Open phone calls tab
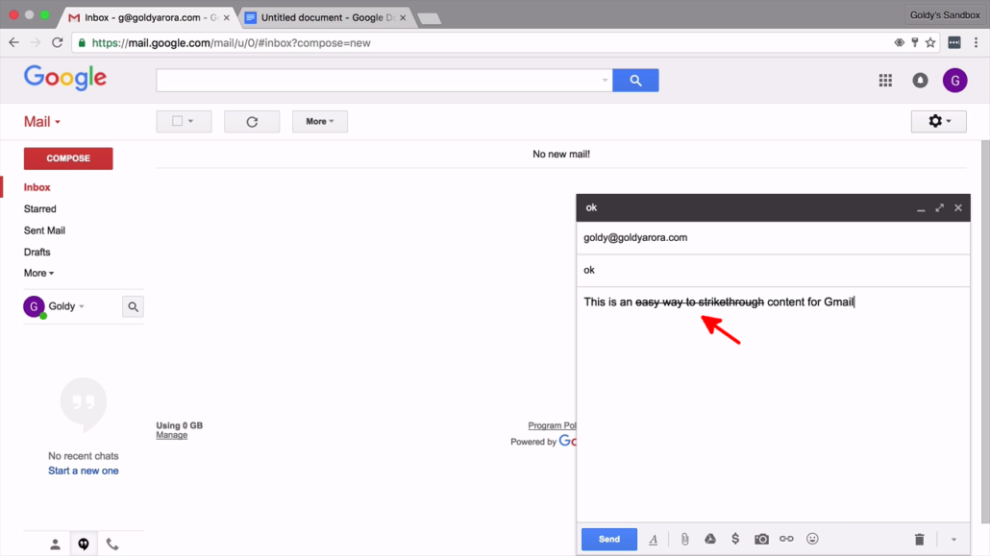This screenshot has width=990, height=556. [x=112, y=544]
